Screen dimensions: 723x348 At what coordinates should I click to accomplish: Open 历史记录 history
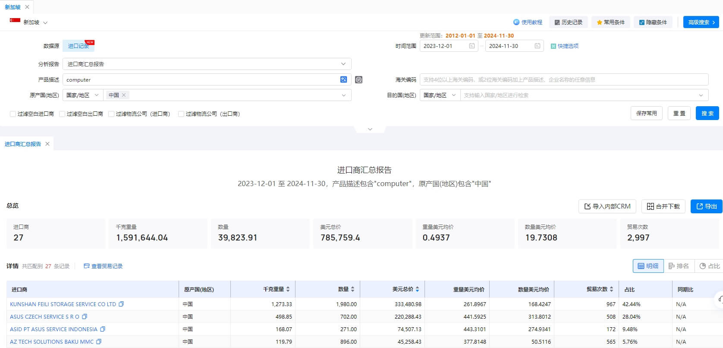coord(569,22)
